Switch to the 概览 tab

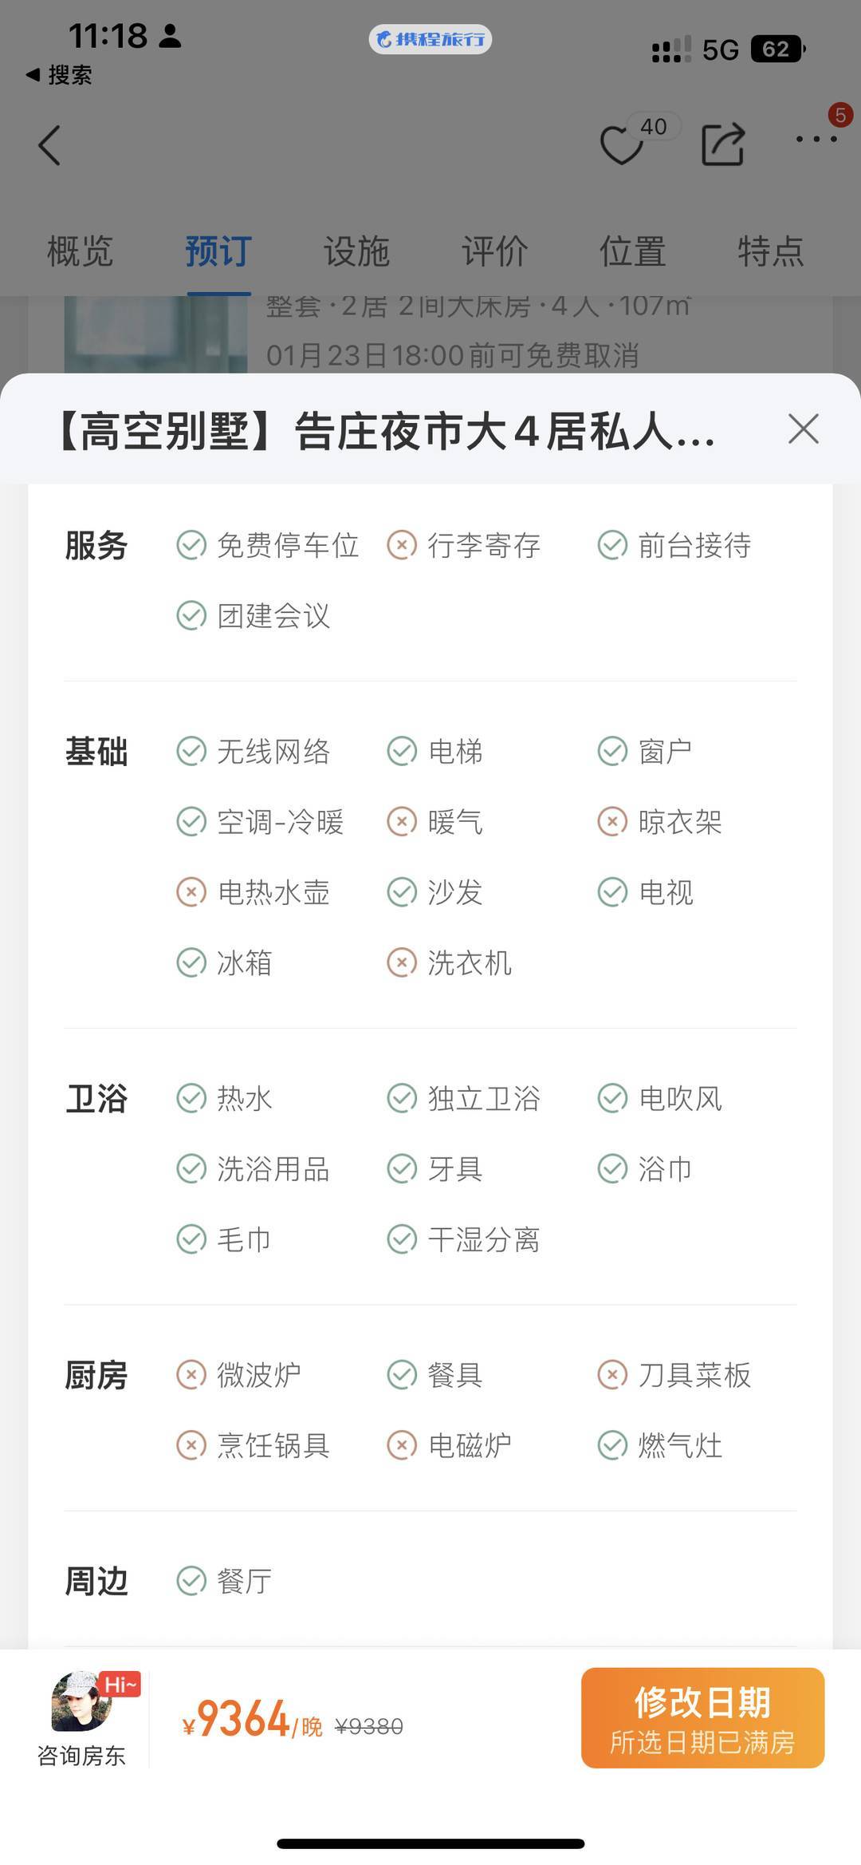pyautogui.click(x=80, y=251)
